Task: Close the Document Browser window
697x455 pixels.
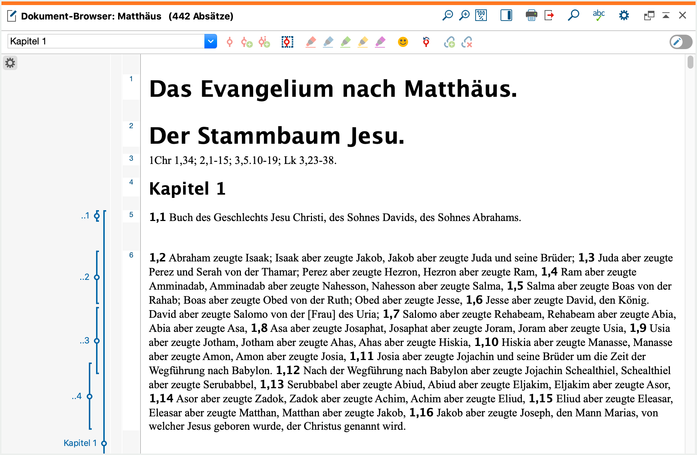Action: [x=682, y=16]
